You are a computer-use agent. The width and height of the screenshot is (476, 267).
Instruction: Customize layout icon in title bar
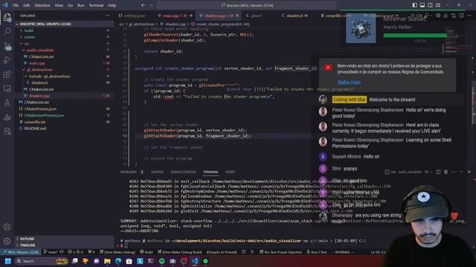tap(438, 5)
